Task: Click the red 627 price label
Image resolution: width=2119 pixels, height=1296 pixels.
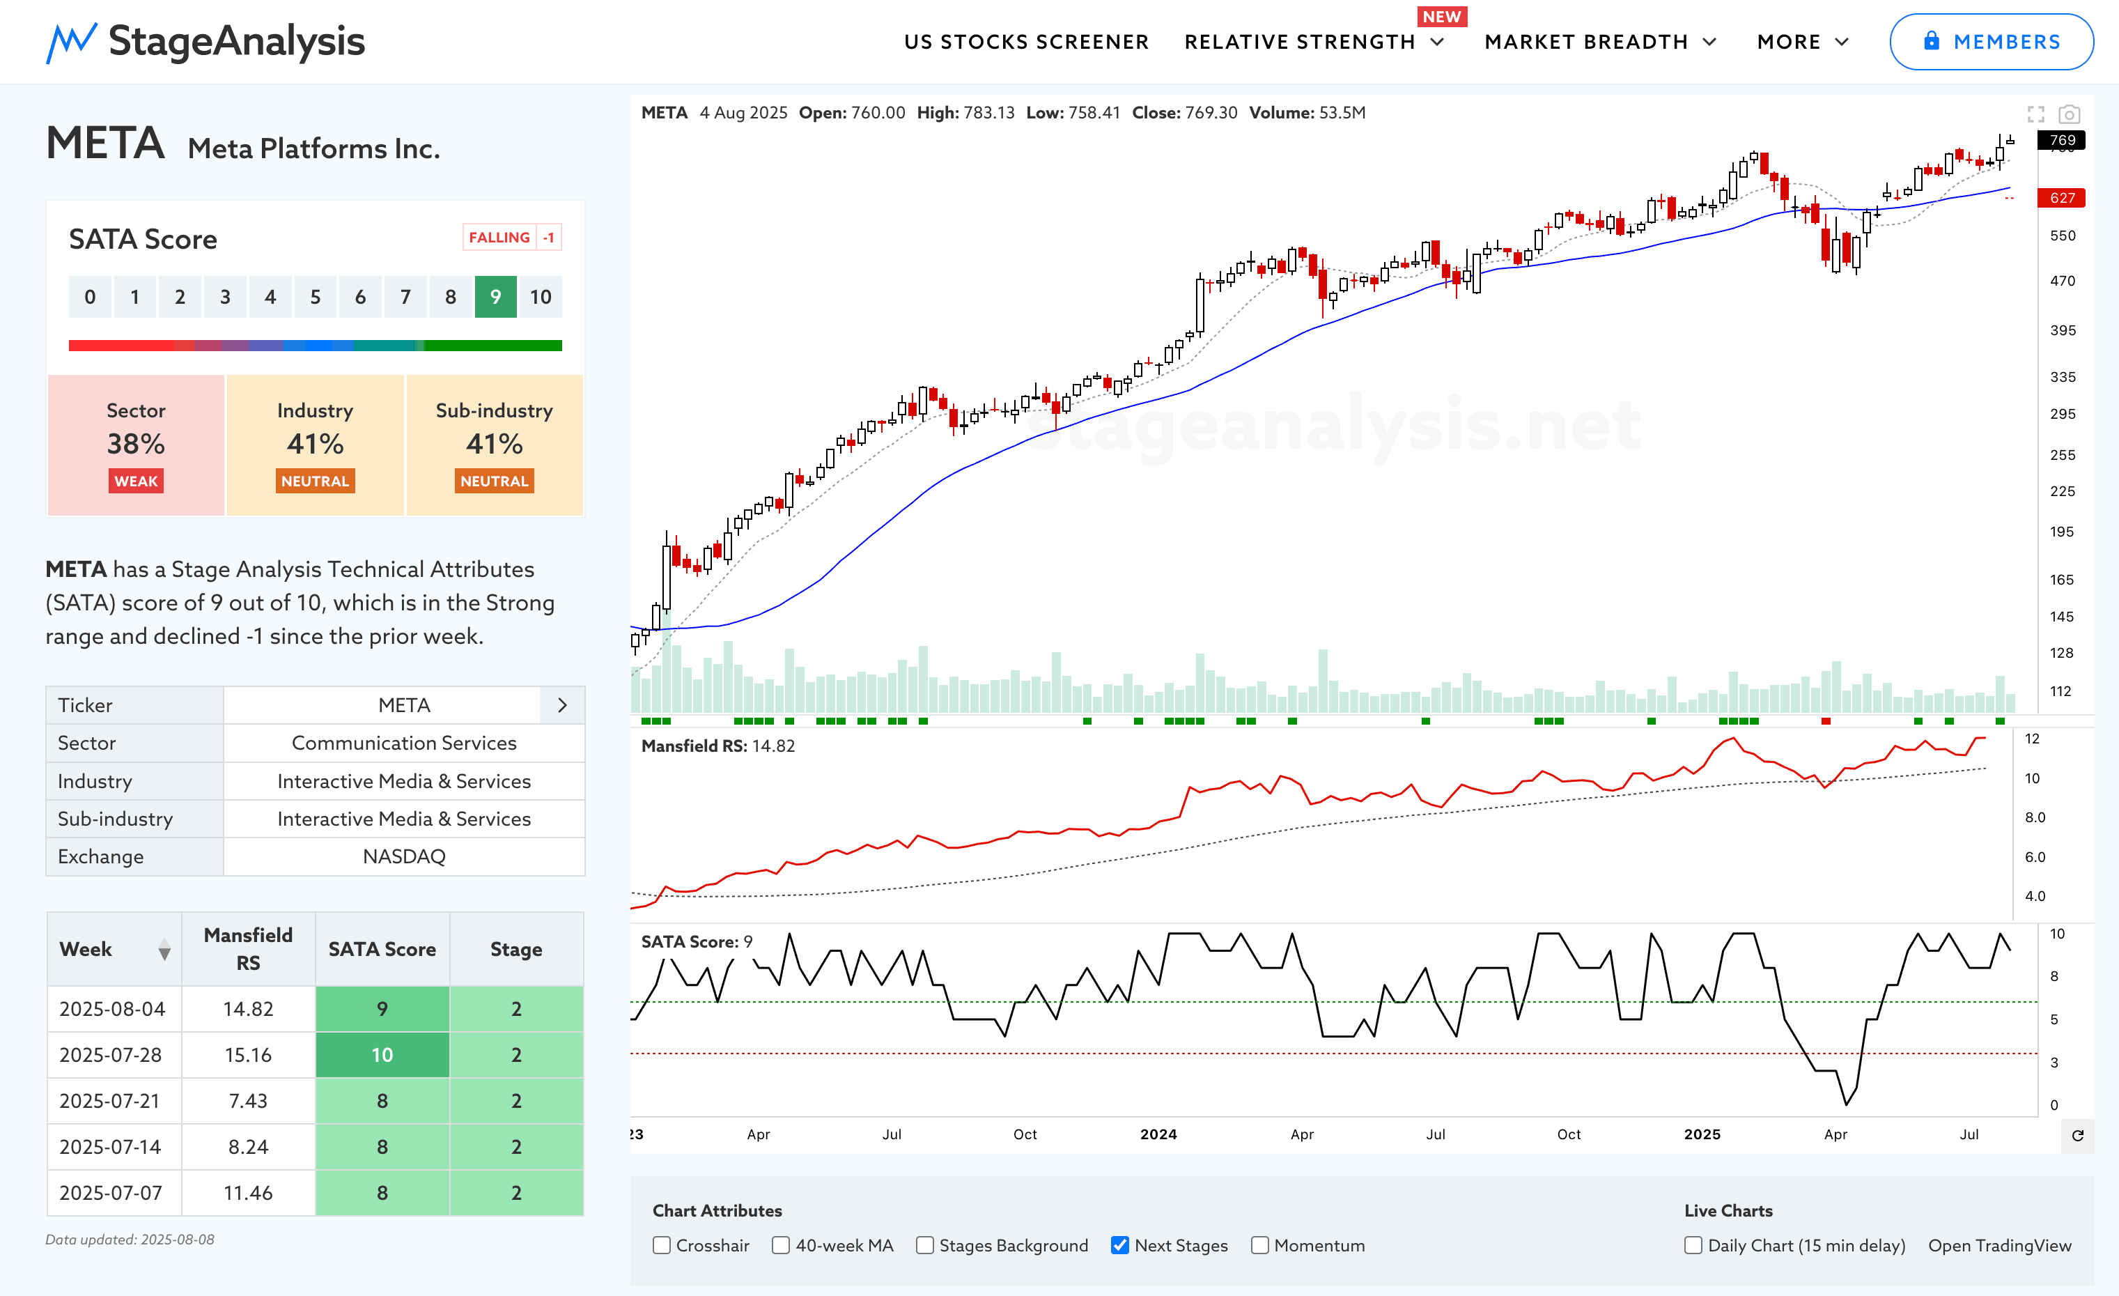Action: click(2061, 198)
